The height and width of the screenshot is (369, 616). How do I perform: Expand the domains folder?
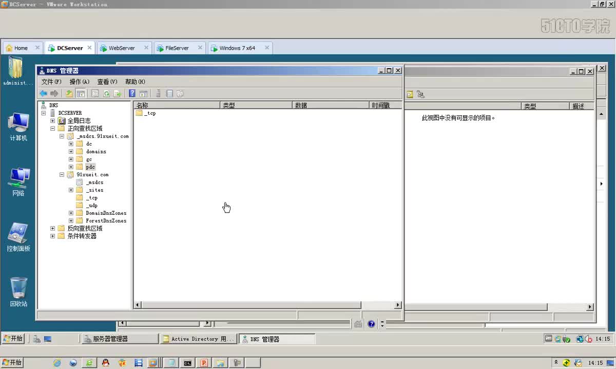[71, 151]
